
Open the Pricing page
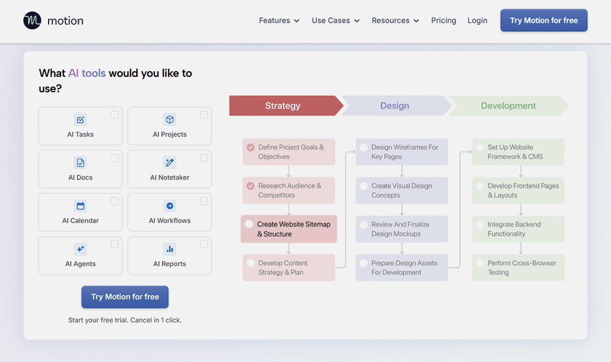[x=444, y=20]
